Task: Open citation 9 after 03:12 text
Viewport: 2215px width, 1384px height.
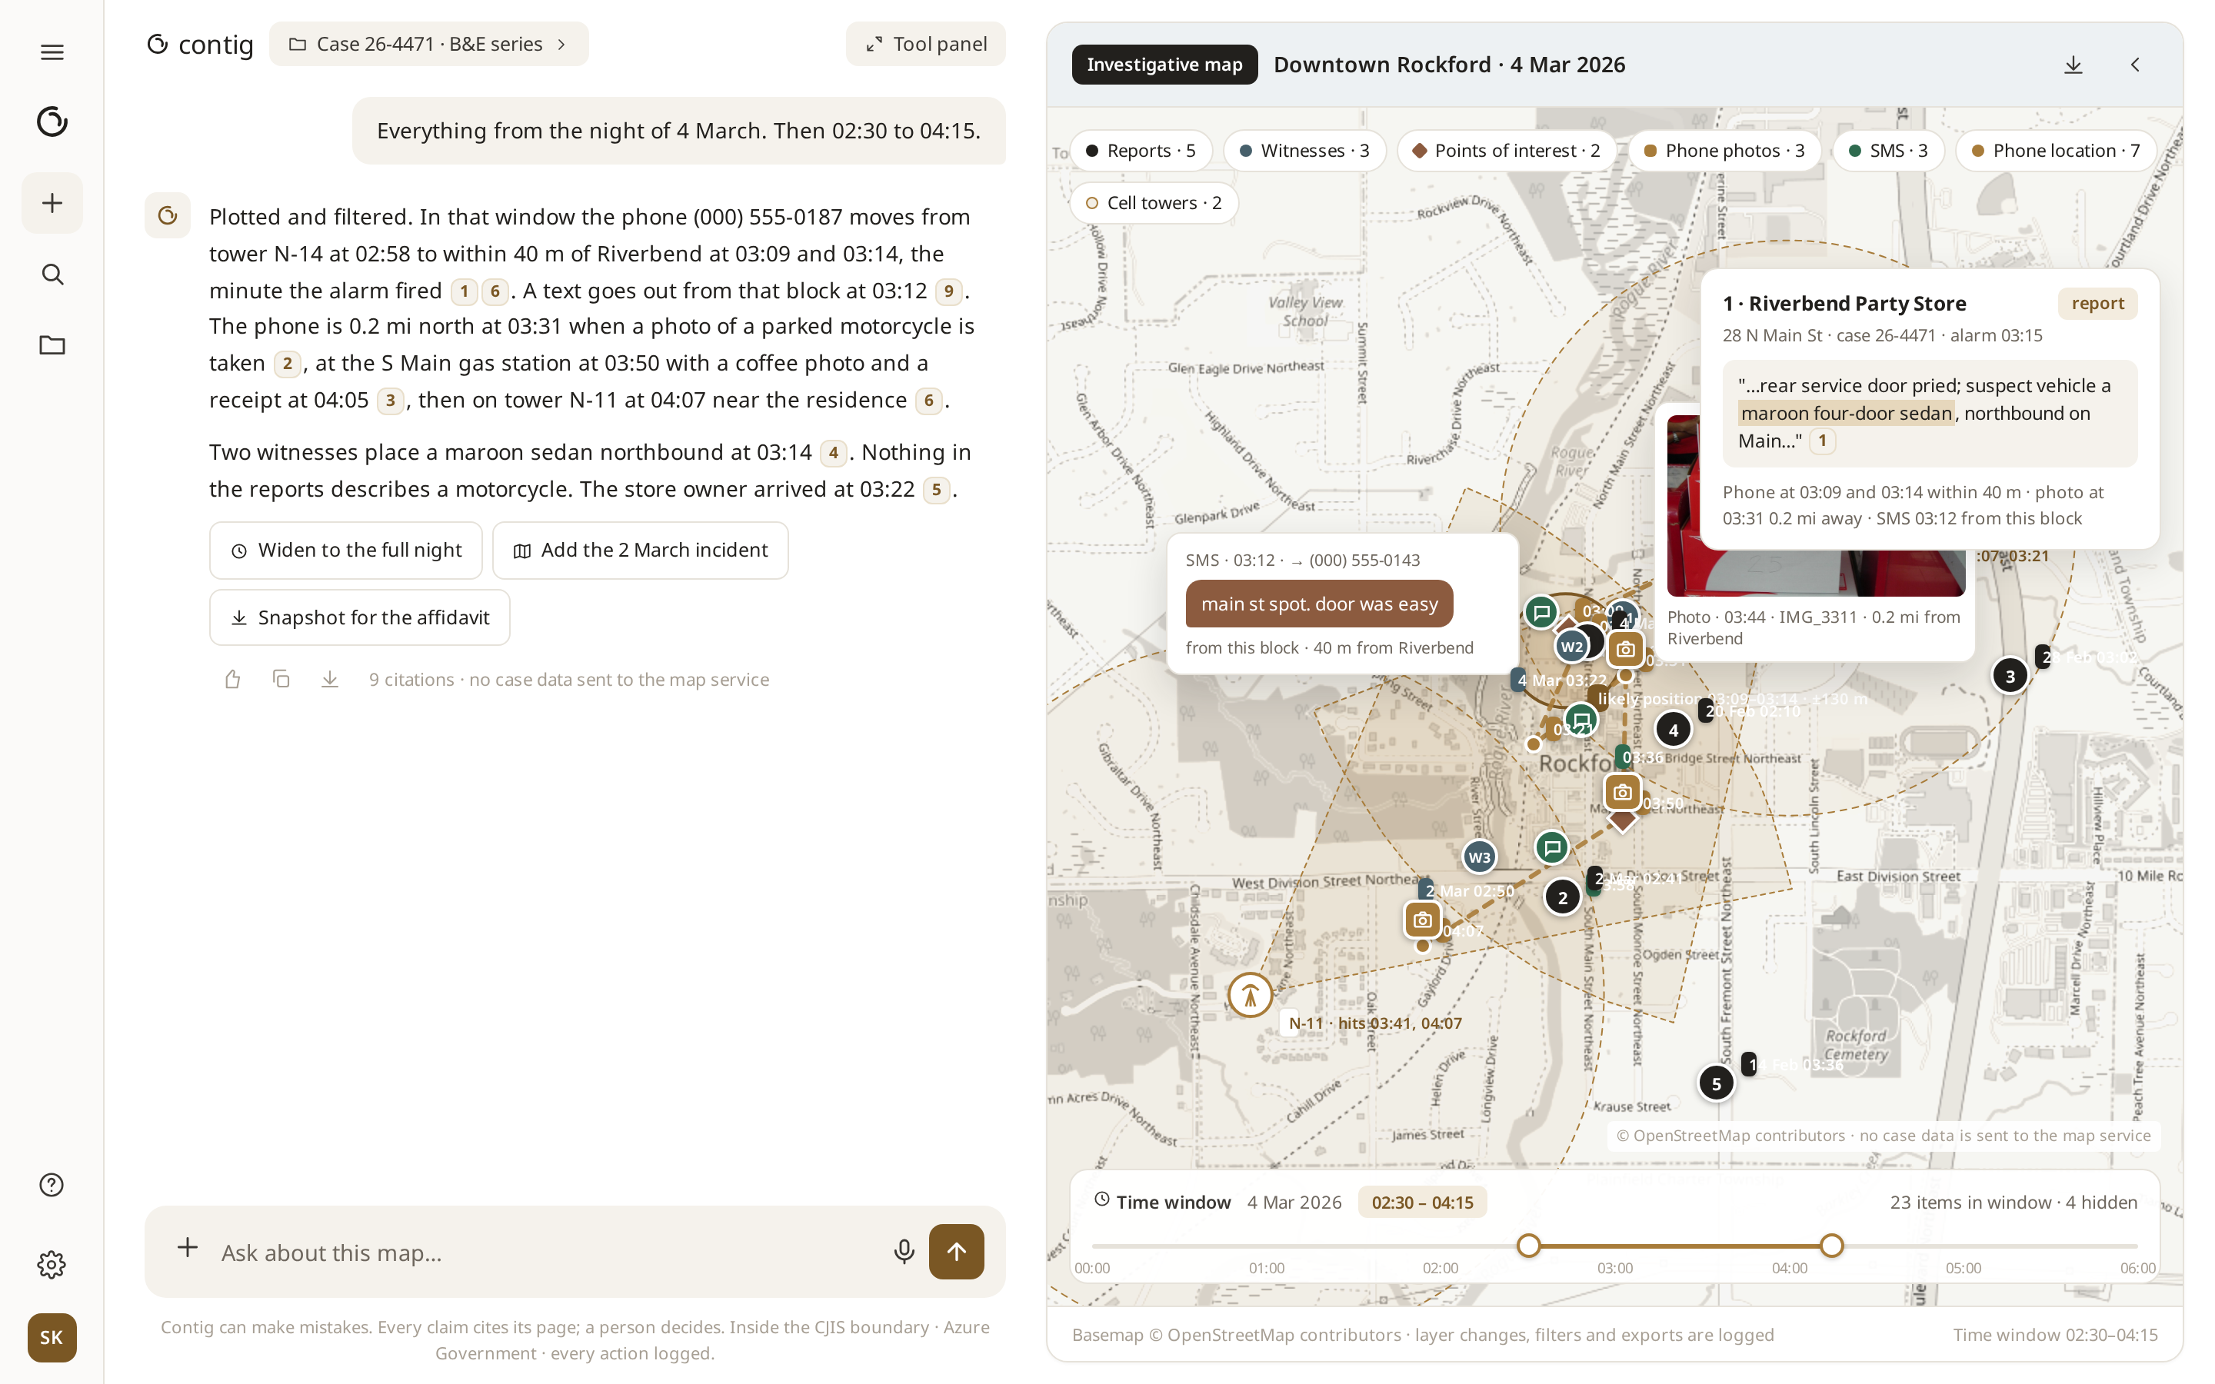Action: [948, 291]
